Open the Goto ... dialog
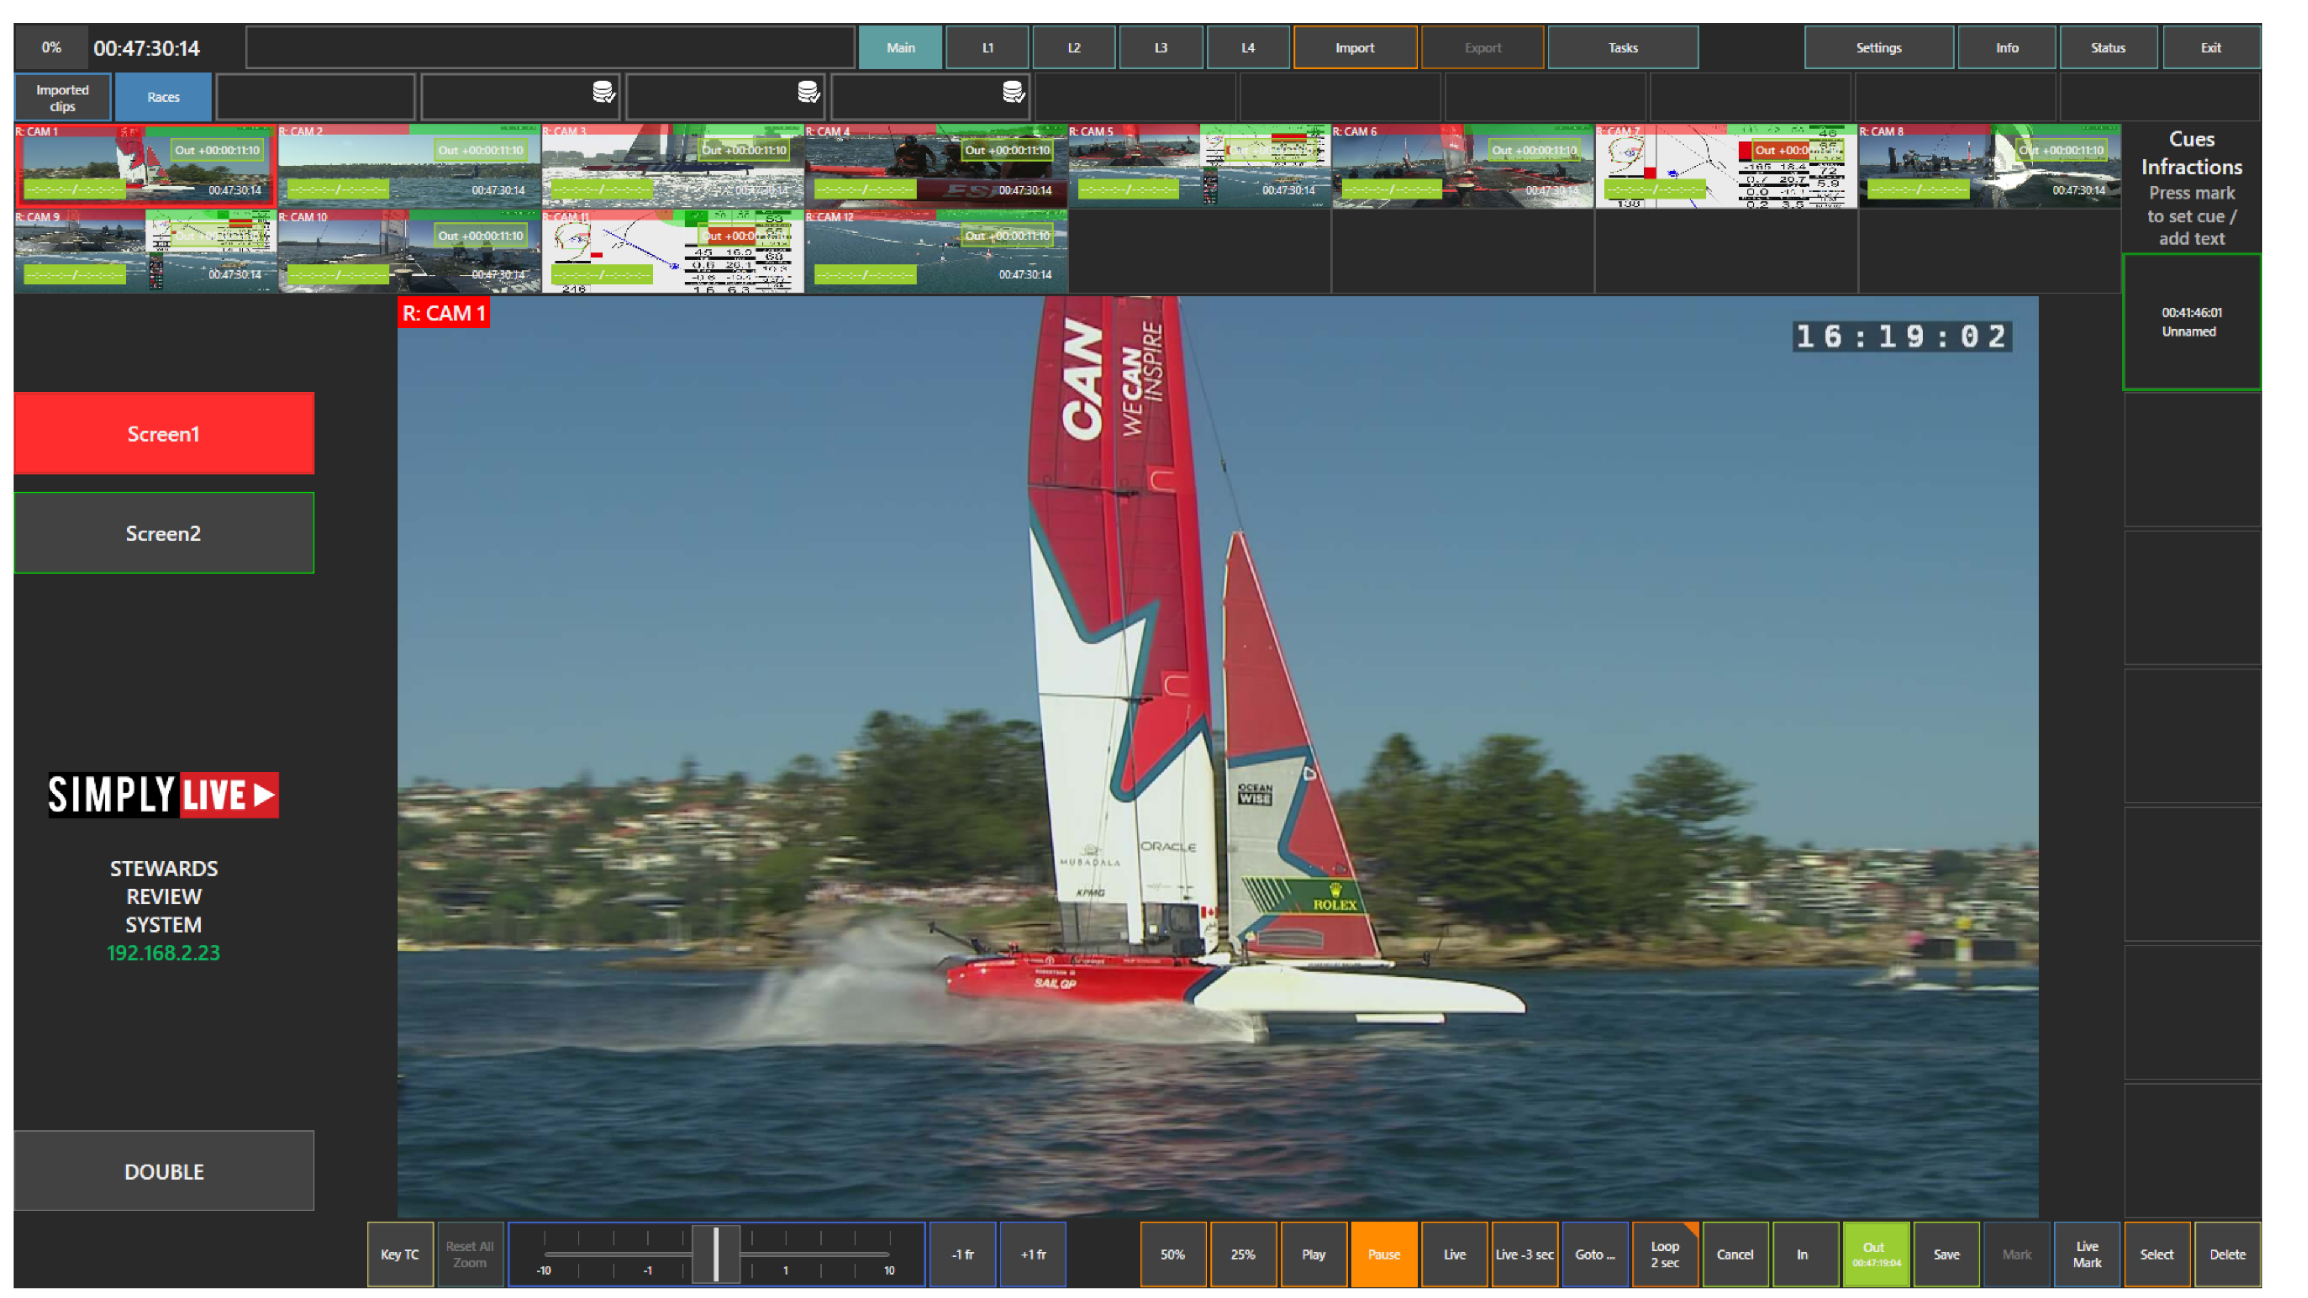 click(1595, 1254)
